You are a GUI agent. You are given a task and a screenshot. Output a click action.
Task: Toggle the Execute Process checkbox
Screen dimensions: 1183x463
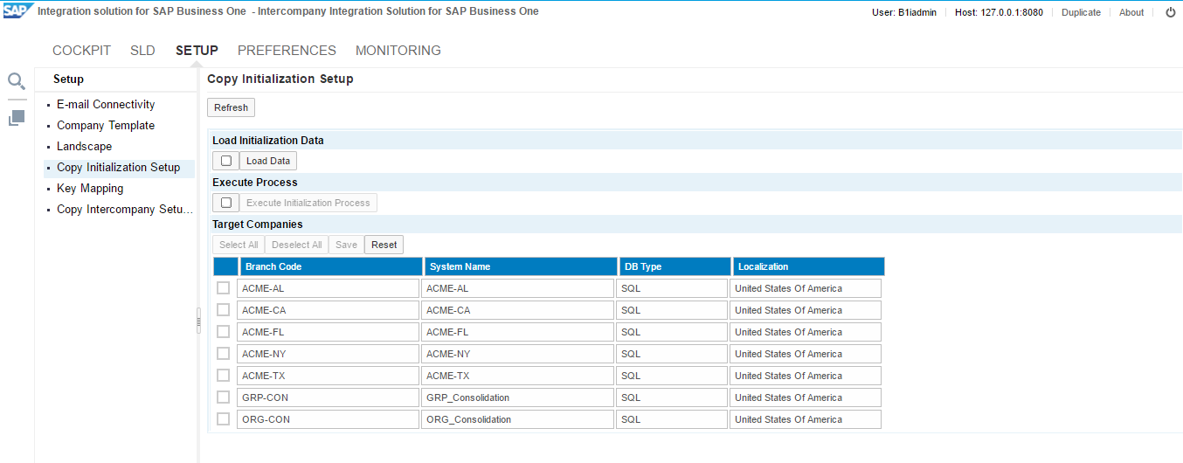[225, 203]
